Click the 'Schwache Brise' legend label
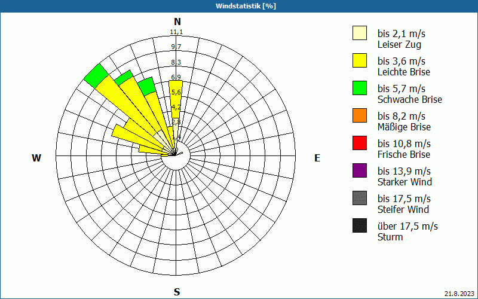The height and width of the screenshot is (299, 478). pyautogui.click(x=410, y=99)
